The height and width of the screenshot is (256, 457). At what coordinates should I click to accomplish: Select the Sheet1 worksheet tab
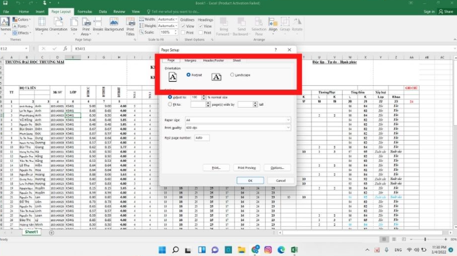(31, 232)
